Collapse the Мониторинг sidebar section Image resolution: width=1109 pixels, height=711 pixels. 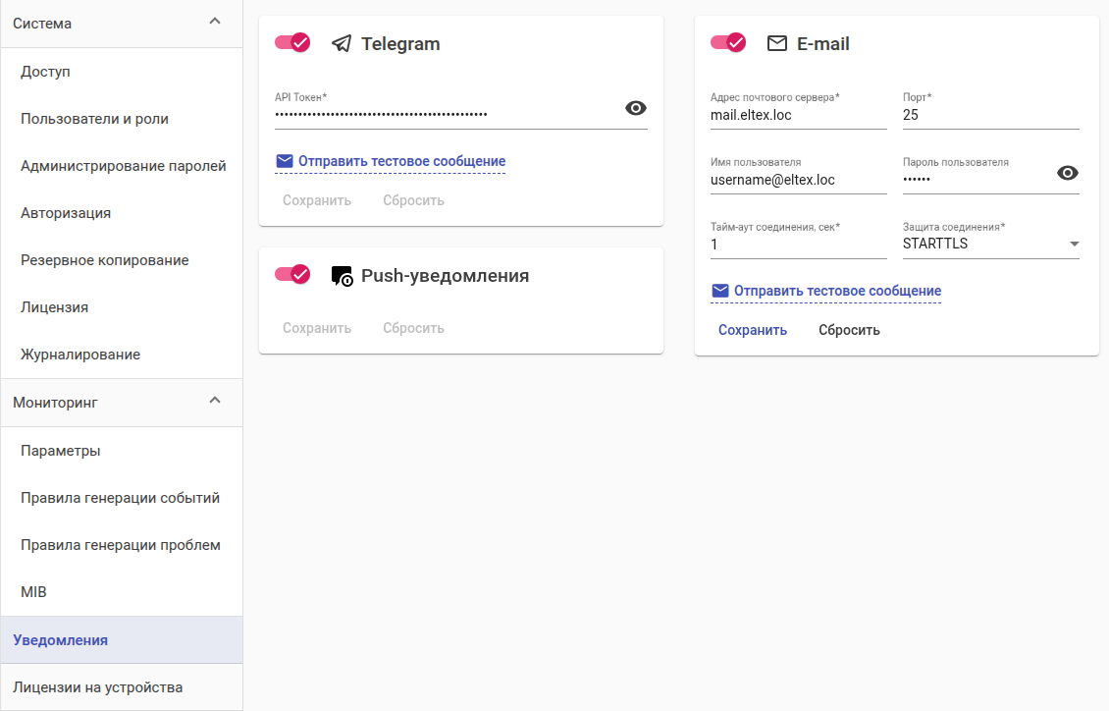tap(216, 401)
